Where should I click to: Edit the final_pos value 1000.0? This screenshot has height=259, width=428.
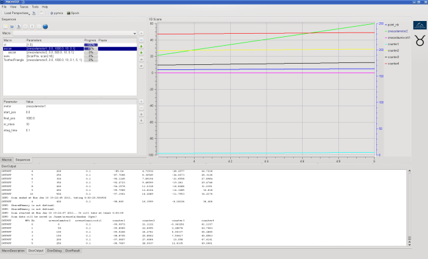(x=31, y=118)
